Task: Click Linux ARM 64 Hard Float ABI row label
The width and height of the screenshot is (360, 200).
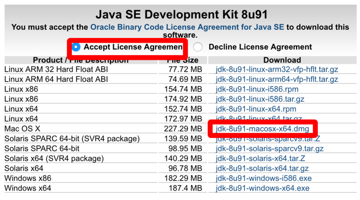Action: point(56,79)
